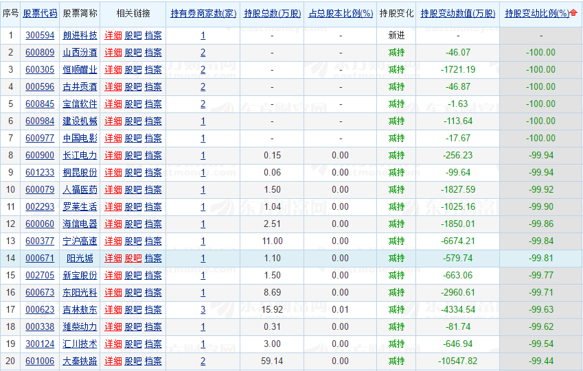Viewport: 583px width, 371px height.
Task: Open 朗进科技 stock name link
Action: [80, 35]
